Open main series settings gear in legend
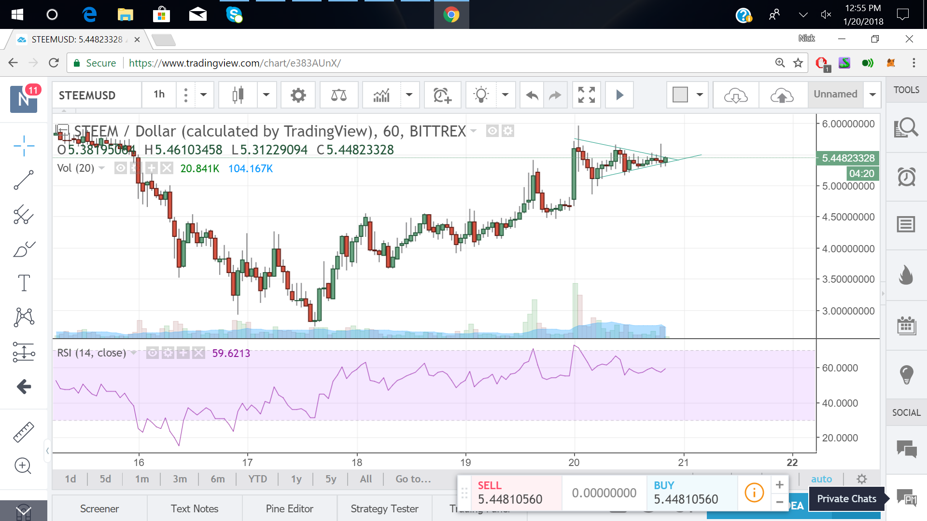Image resolution: width=927 pixels, height=521 pixels. (x=507, y=131)
